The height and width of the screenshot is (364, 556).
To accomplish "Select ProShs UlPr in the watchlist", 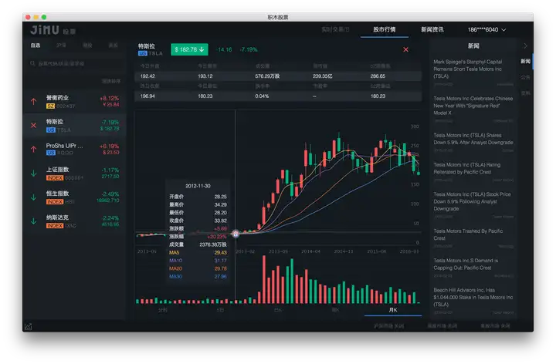I will click(74, 149).
